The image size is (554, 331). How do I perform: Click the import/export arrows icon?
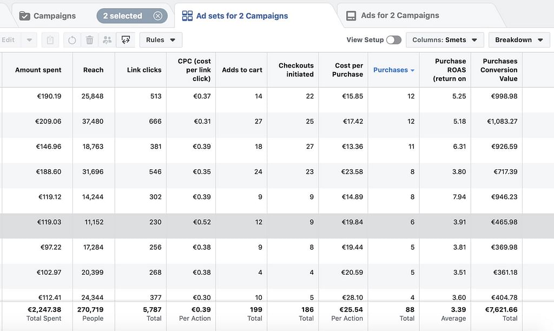(126, 40)
